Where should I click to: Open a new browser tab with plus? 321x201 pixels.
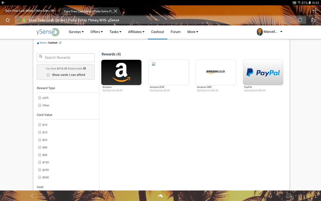[x=315, y=10]
